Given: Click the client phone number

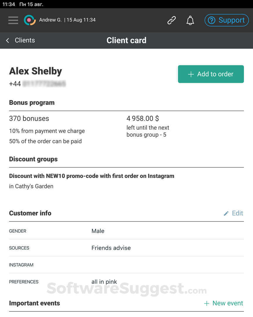Looking at the screenshot, I should point(38,84).
